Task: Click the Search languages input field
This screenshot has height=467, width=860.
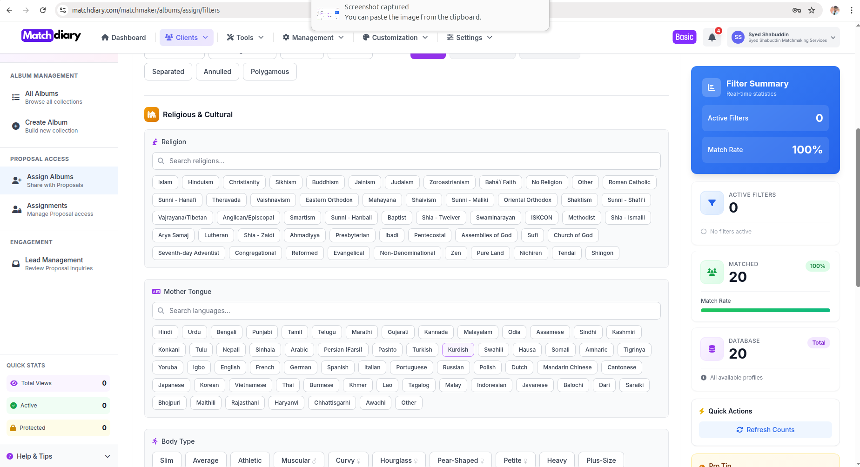Action: (x=406, y=310)
